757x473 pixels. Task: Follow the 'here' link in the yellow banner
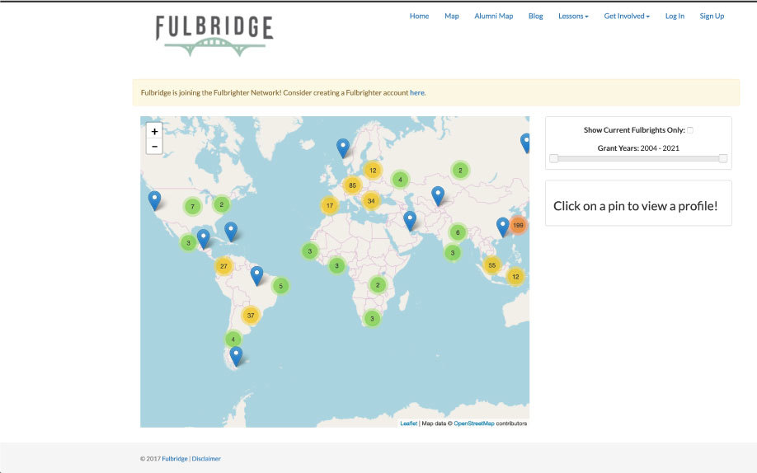pyautogui.click(x=417, y=92)
